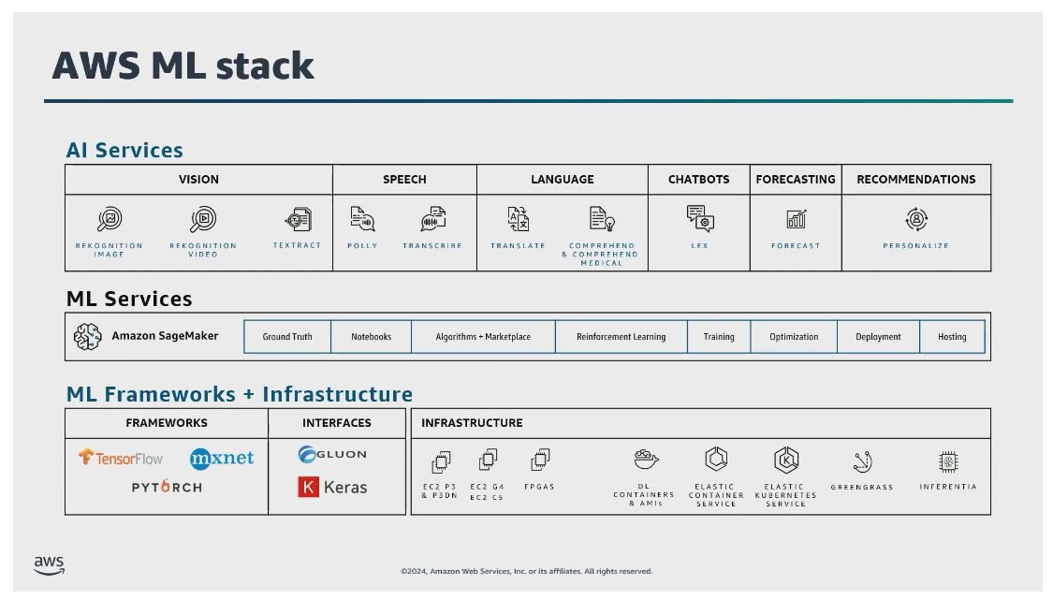Viewport: 1053px width, 600px height.
Task: Select the Ground Truth box
Action: 287,337
